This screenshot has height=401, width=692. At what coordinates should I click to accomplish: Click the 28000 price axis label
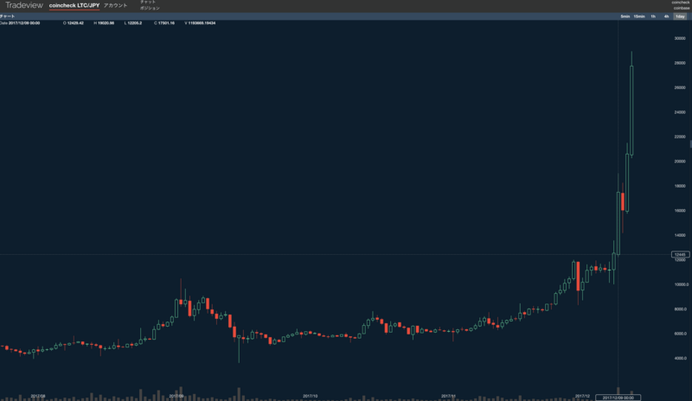[680, 63]
